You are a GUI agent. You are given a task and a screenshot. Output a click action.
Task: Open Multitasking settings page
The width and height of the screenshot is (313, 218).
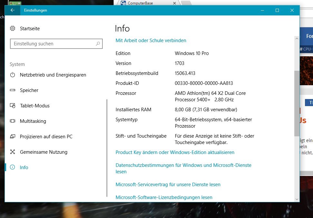(x=33, y=121)
